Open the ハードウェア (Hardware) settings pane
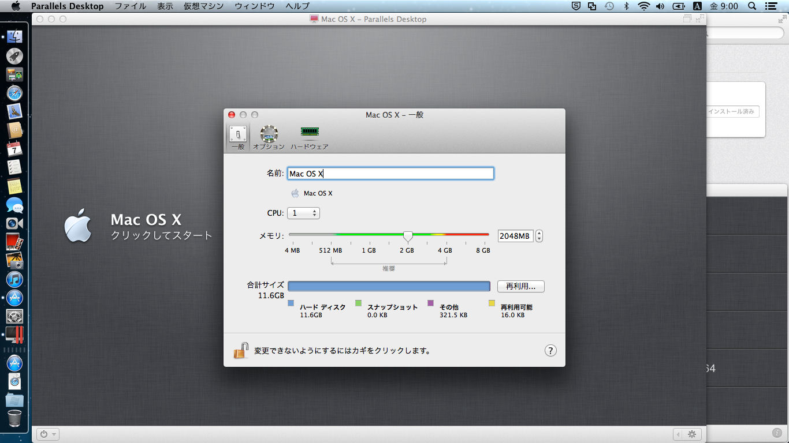 tap(310, 138)
